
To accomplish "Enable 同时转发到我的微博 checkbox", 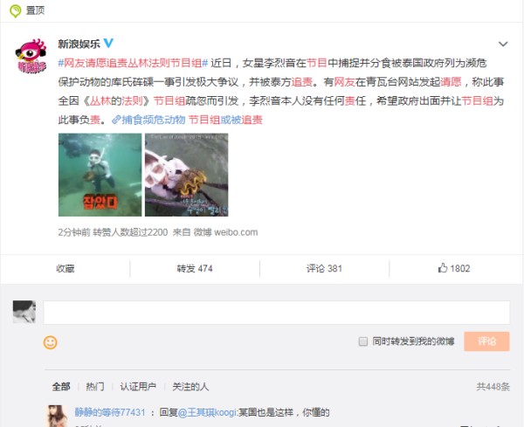I will tap(363, 341).
